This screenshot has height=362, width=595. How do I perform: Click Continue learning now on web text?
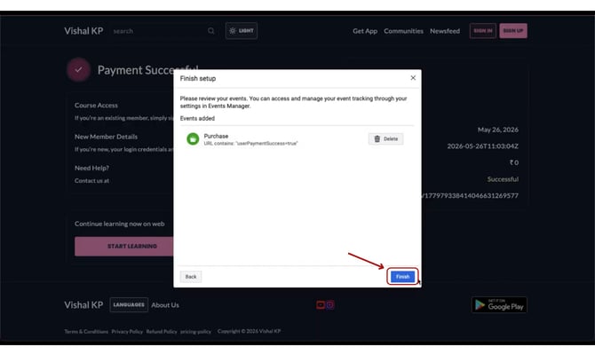pyautogui.click(x=120, y=224)
